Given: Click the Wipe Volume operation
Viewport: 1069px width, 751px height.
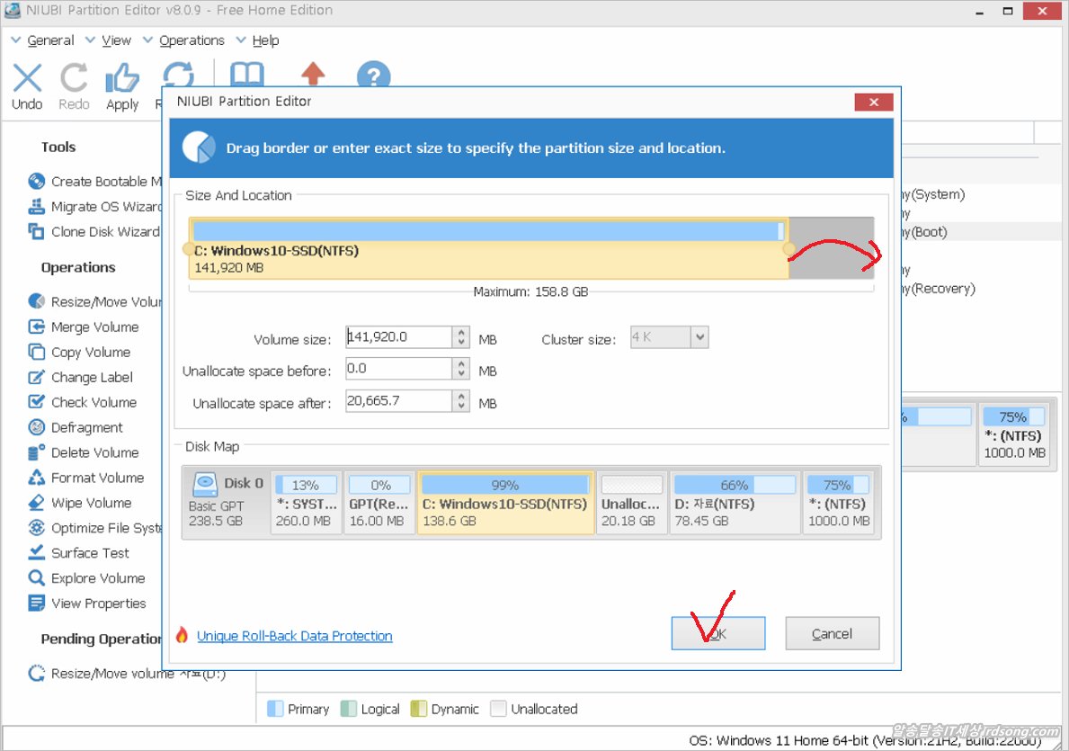Looking at the screenshot, I should click(x=91, y=503).
